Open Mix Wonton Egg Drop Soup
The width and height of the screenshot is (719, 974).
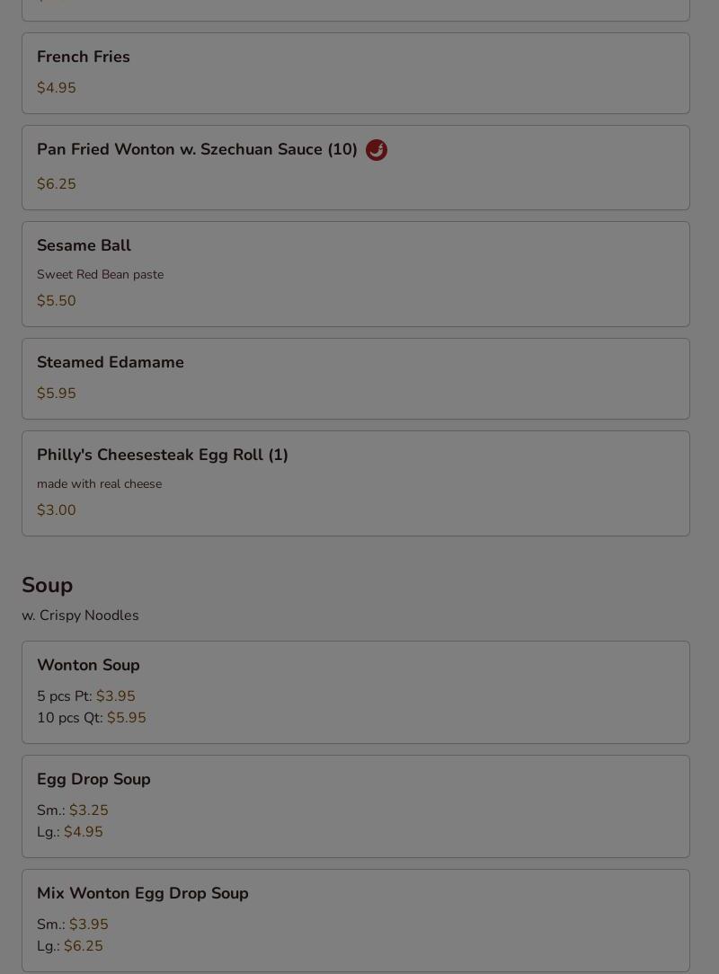[x=356, y=921]
